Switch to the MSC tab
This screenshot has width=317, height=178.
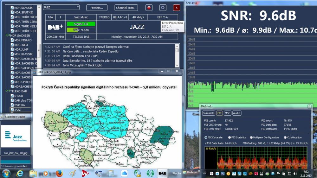227,113
